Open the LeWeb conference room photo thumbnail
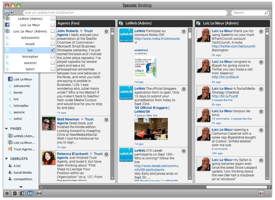This screenshot has width=275, height=200. [151, 129]
